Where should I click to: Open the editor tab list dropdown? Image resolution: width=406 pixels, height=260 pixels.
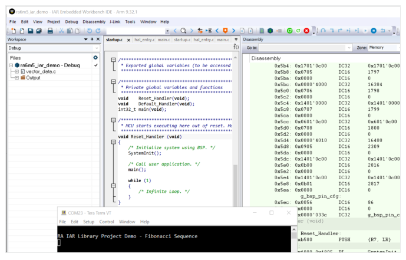236,40
